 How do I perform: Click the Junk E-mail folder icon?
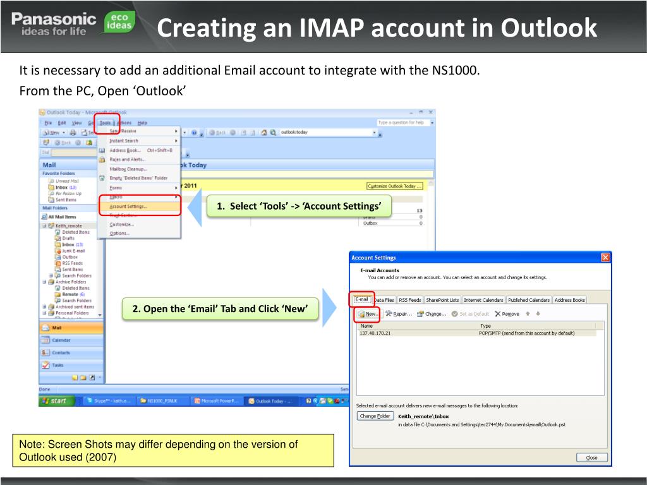click(57, 251)
